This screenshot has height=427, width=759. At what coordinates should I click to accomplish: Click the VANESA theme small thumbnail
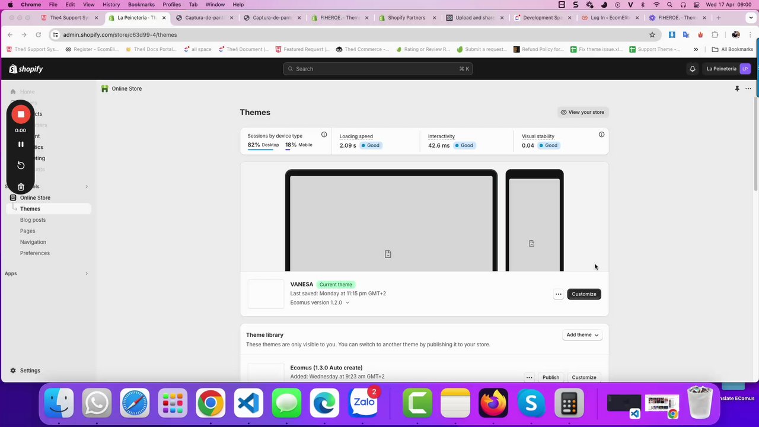(x=266, y=294)
